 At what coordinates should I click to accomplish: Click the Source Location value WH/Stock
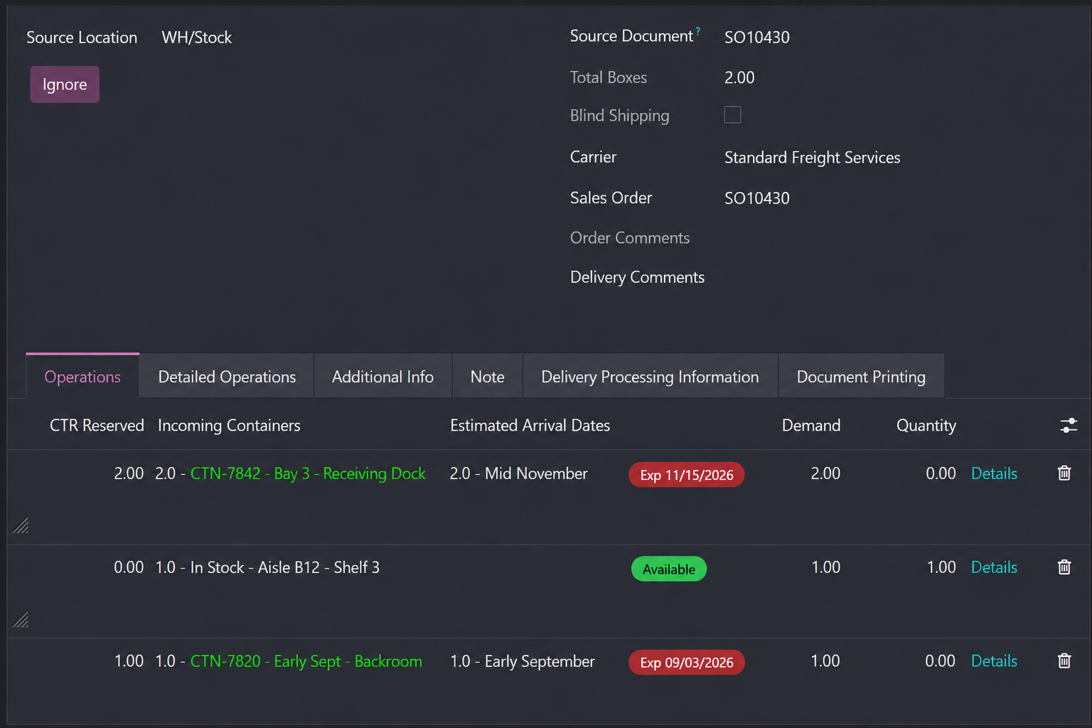click(197, 38)
